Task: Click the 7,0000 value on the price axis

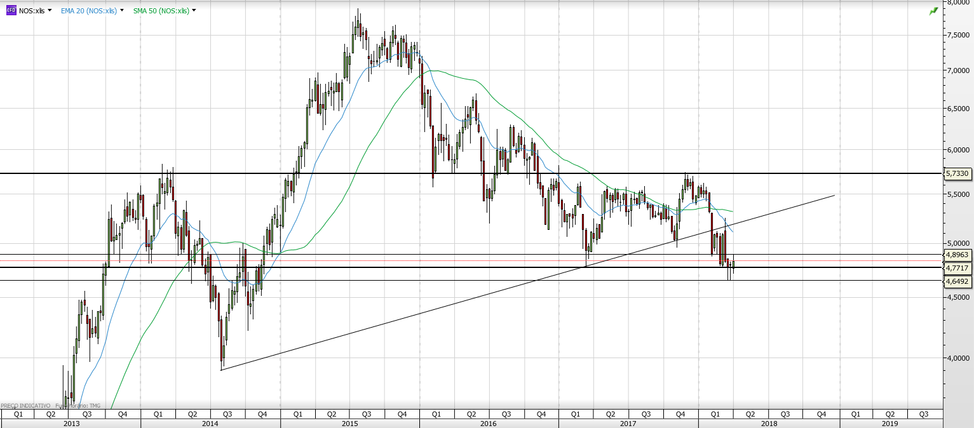Action: [x=957, y=70]
